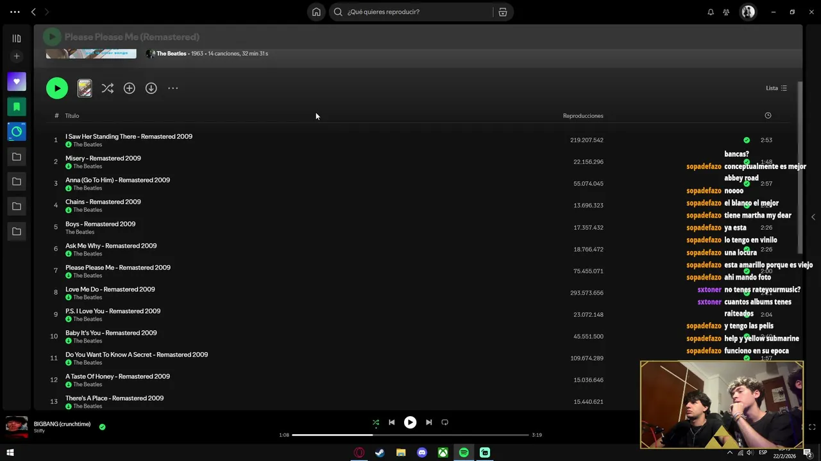
Task: Open Steam from the taskbar
Action: [380, 453]
